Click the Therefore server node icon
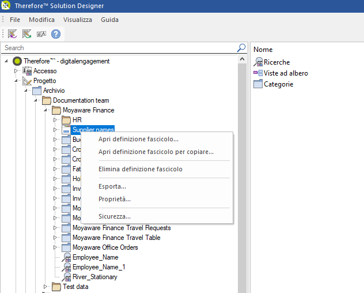364x293 pixels. [x=17, y=61]
